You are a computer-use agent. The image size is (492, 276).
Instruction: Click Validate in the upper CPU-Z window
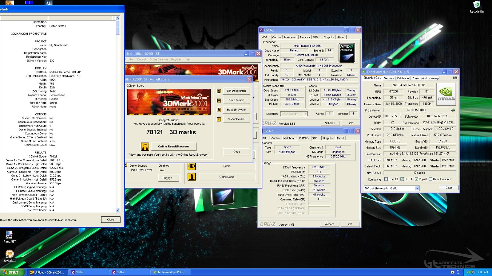click(330, 123)
